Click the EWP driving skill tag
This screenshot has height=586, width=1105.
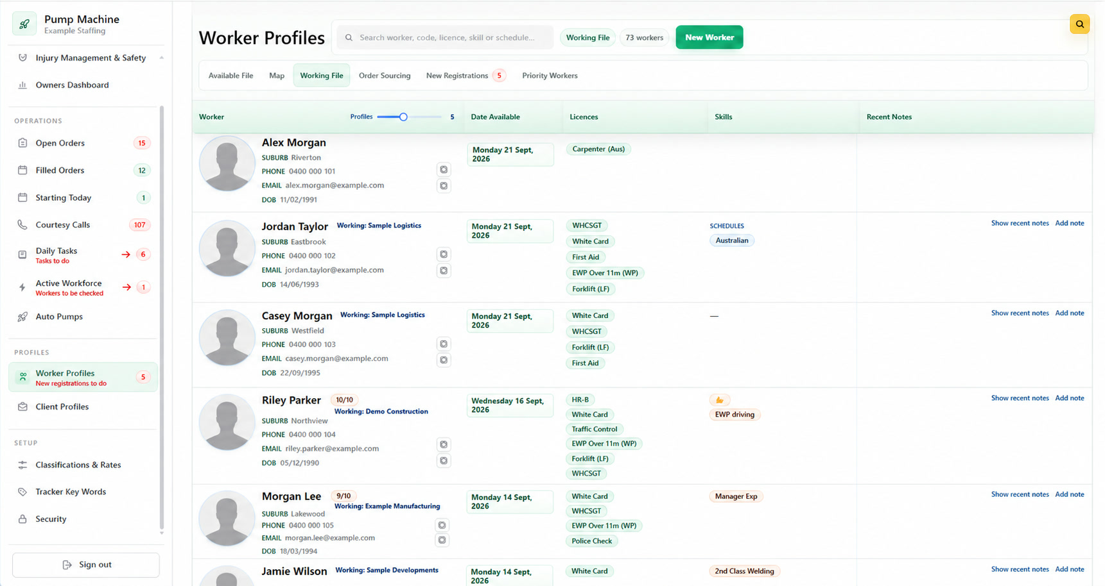tap(735, 414)
